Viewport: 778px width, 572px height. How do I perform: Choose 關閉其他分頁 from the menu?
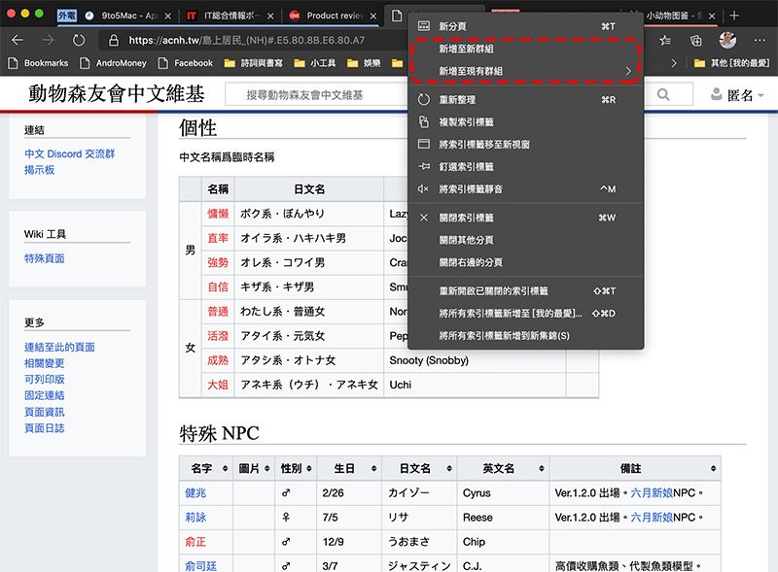pos(466,240)
